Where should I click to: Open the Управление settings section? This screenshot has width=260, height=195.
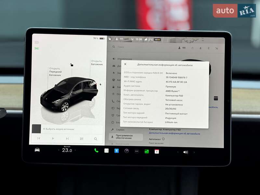[x=125, y=59]
